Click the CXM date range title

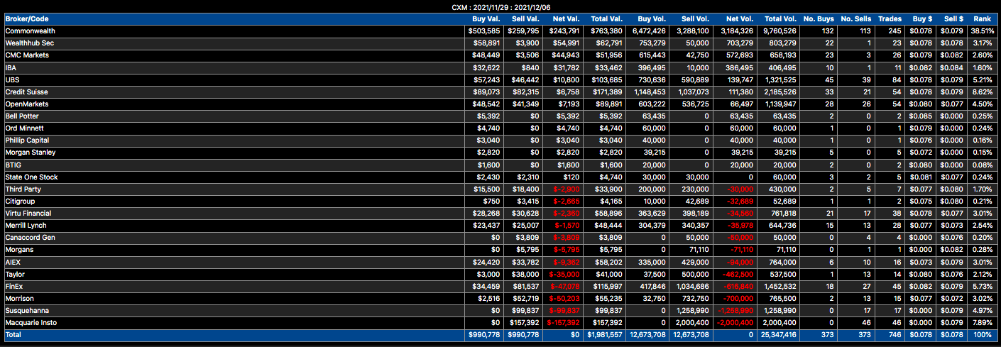coord(500,6)
